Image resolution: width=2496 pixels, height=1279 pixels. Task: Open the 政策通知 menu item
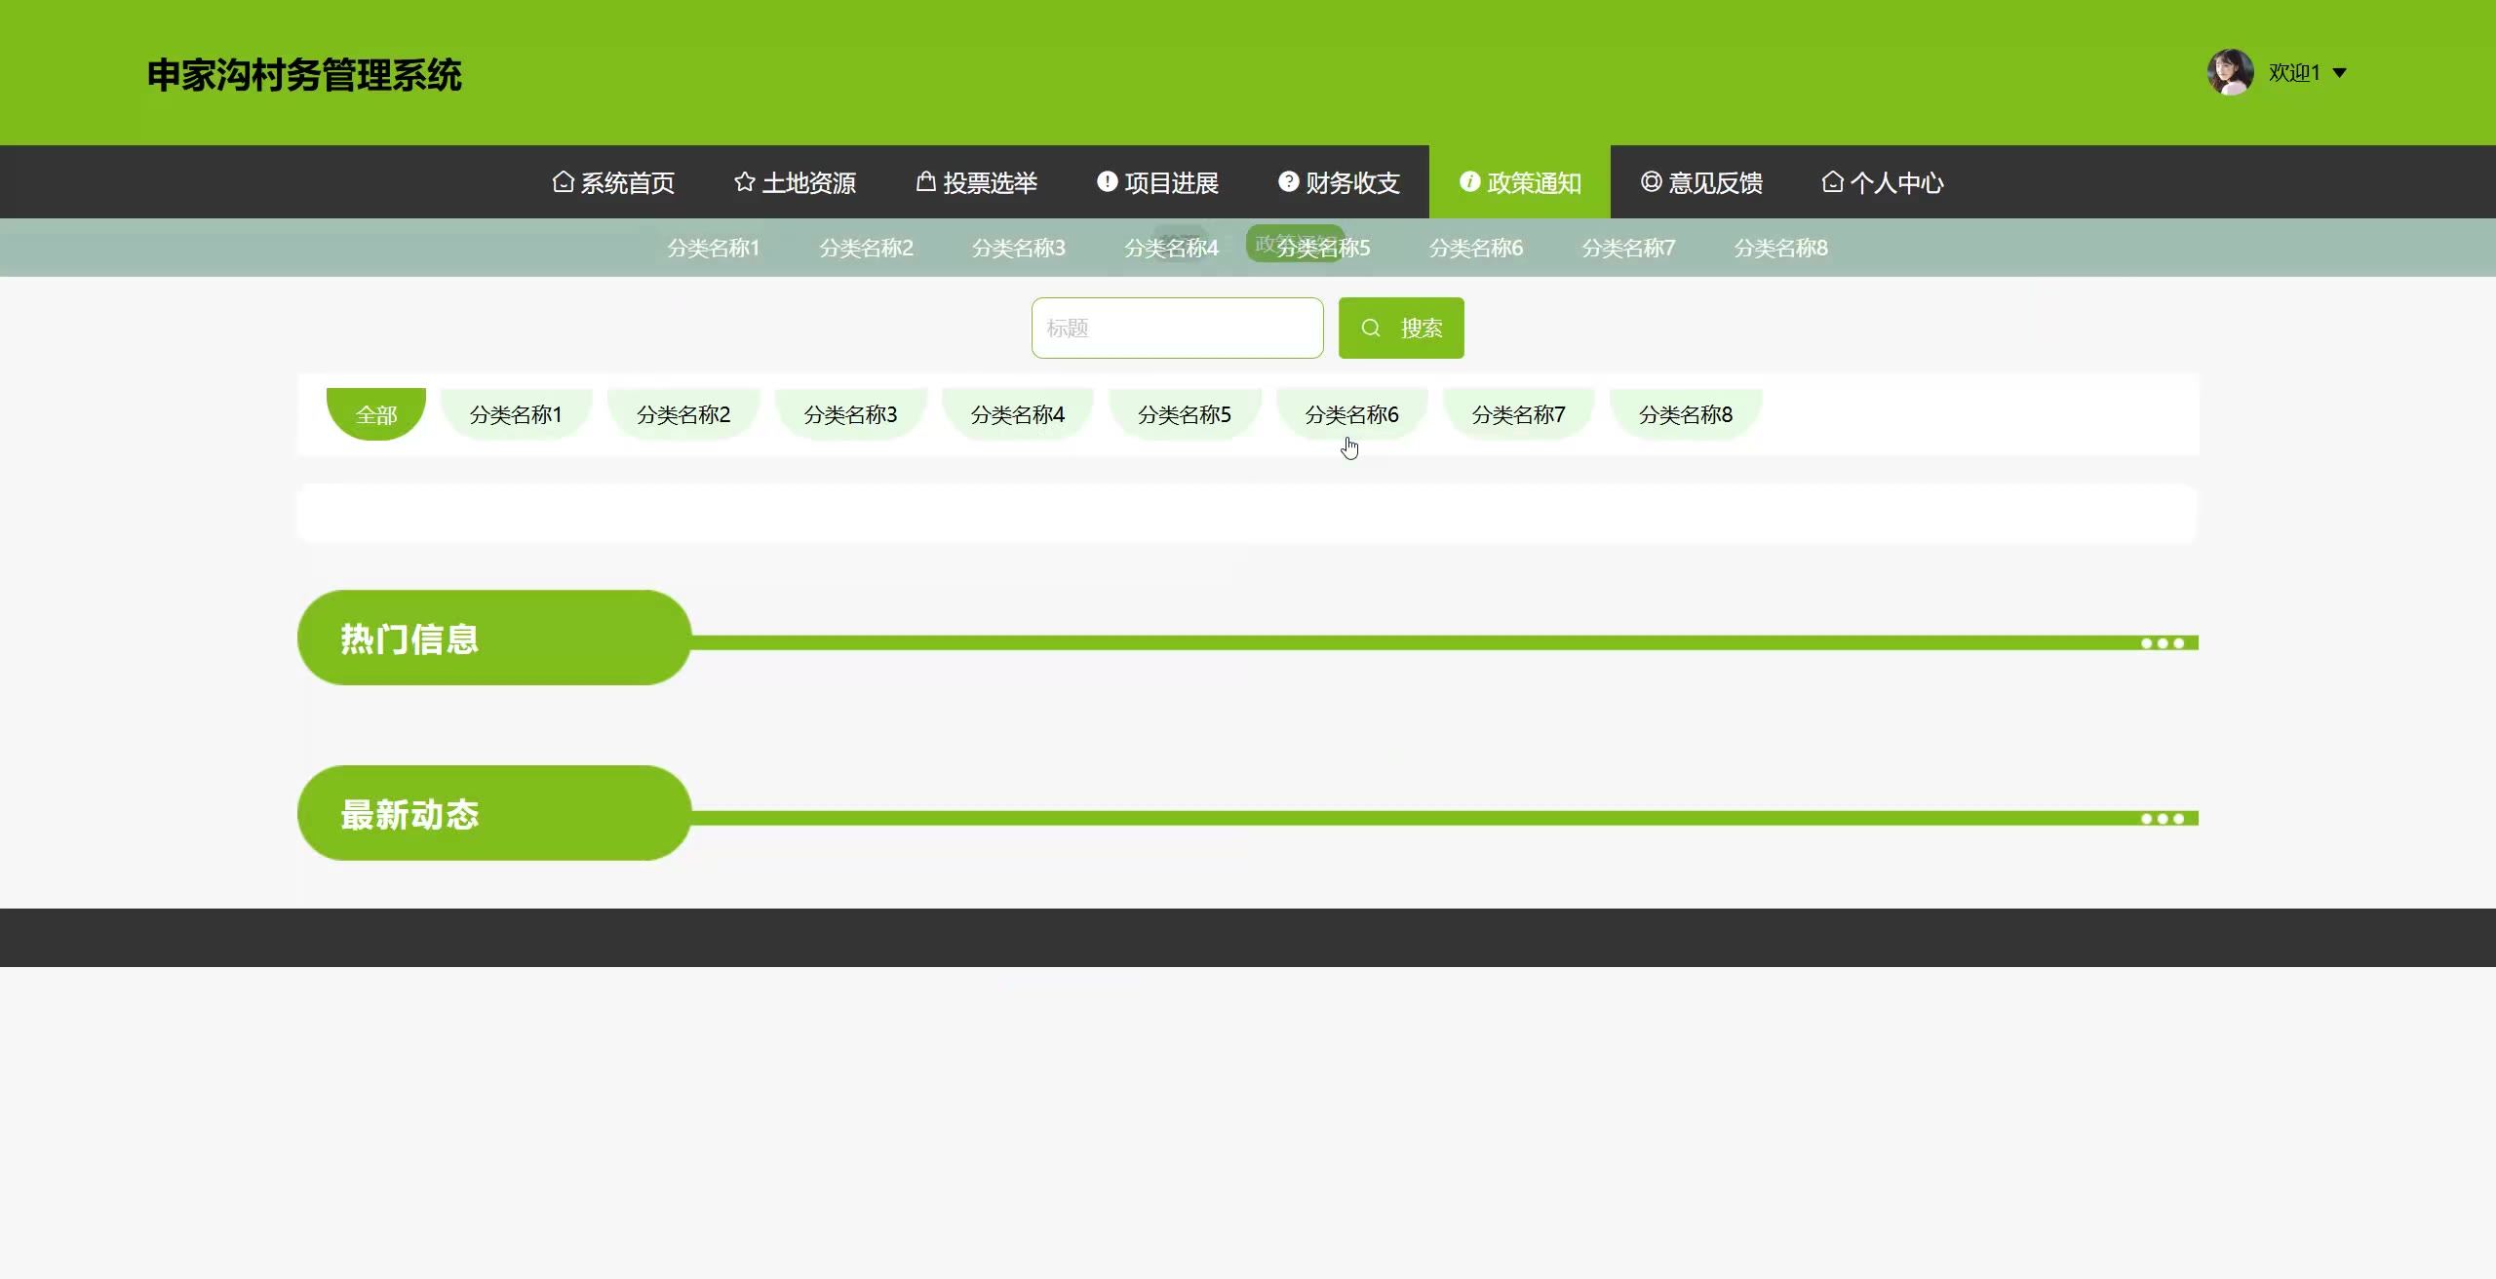click(x=1519, y=182)
